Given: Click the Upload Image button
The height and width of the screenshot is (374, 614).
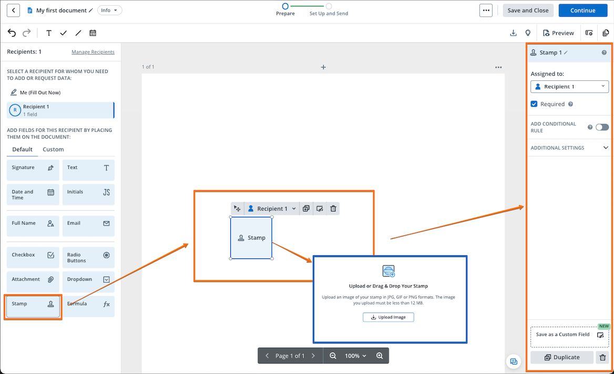Looking at the screenshot, I should 388,317.
